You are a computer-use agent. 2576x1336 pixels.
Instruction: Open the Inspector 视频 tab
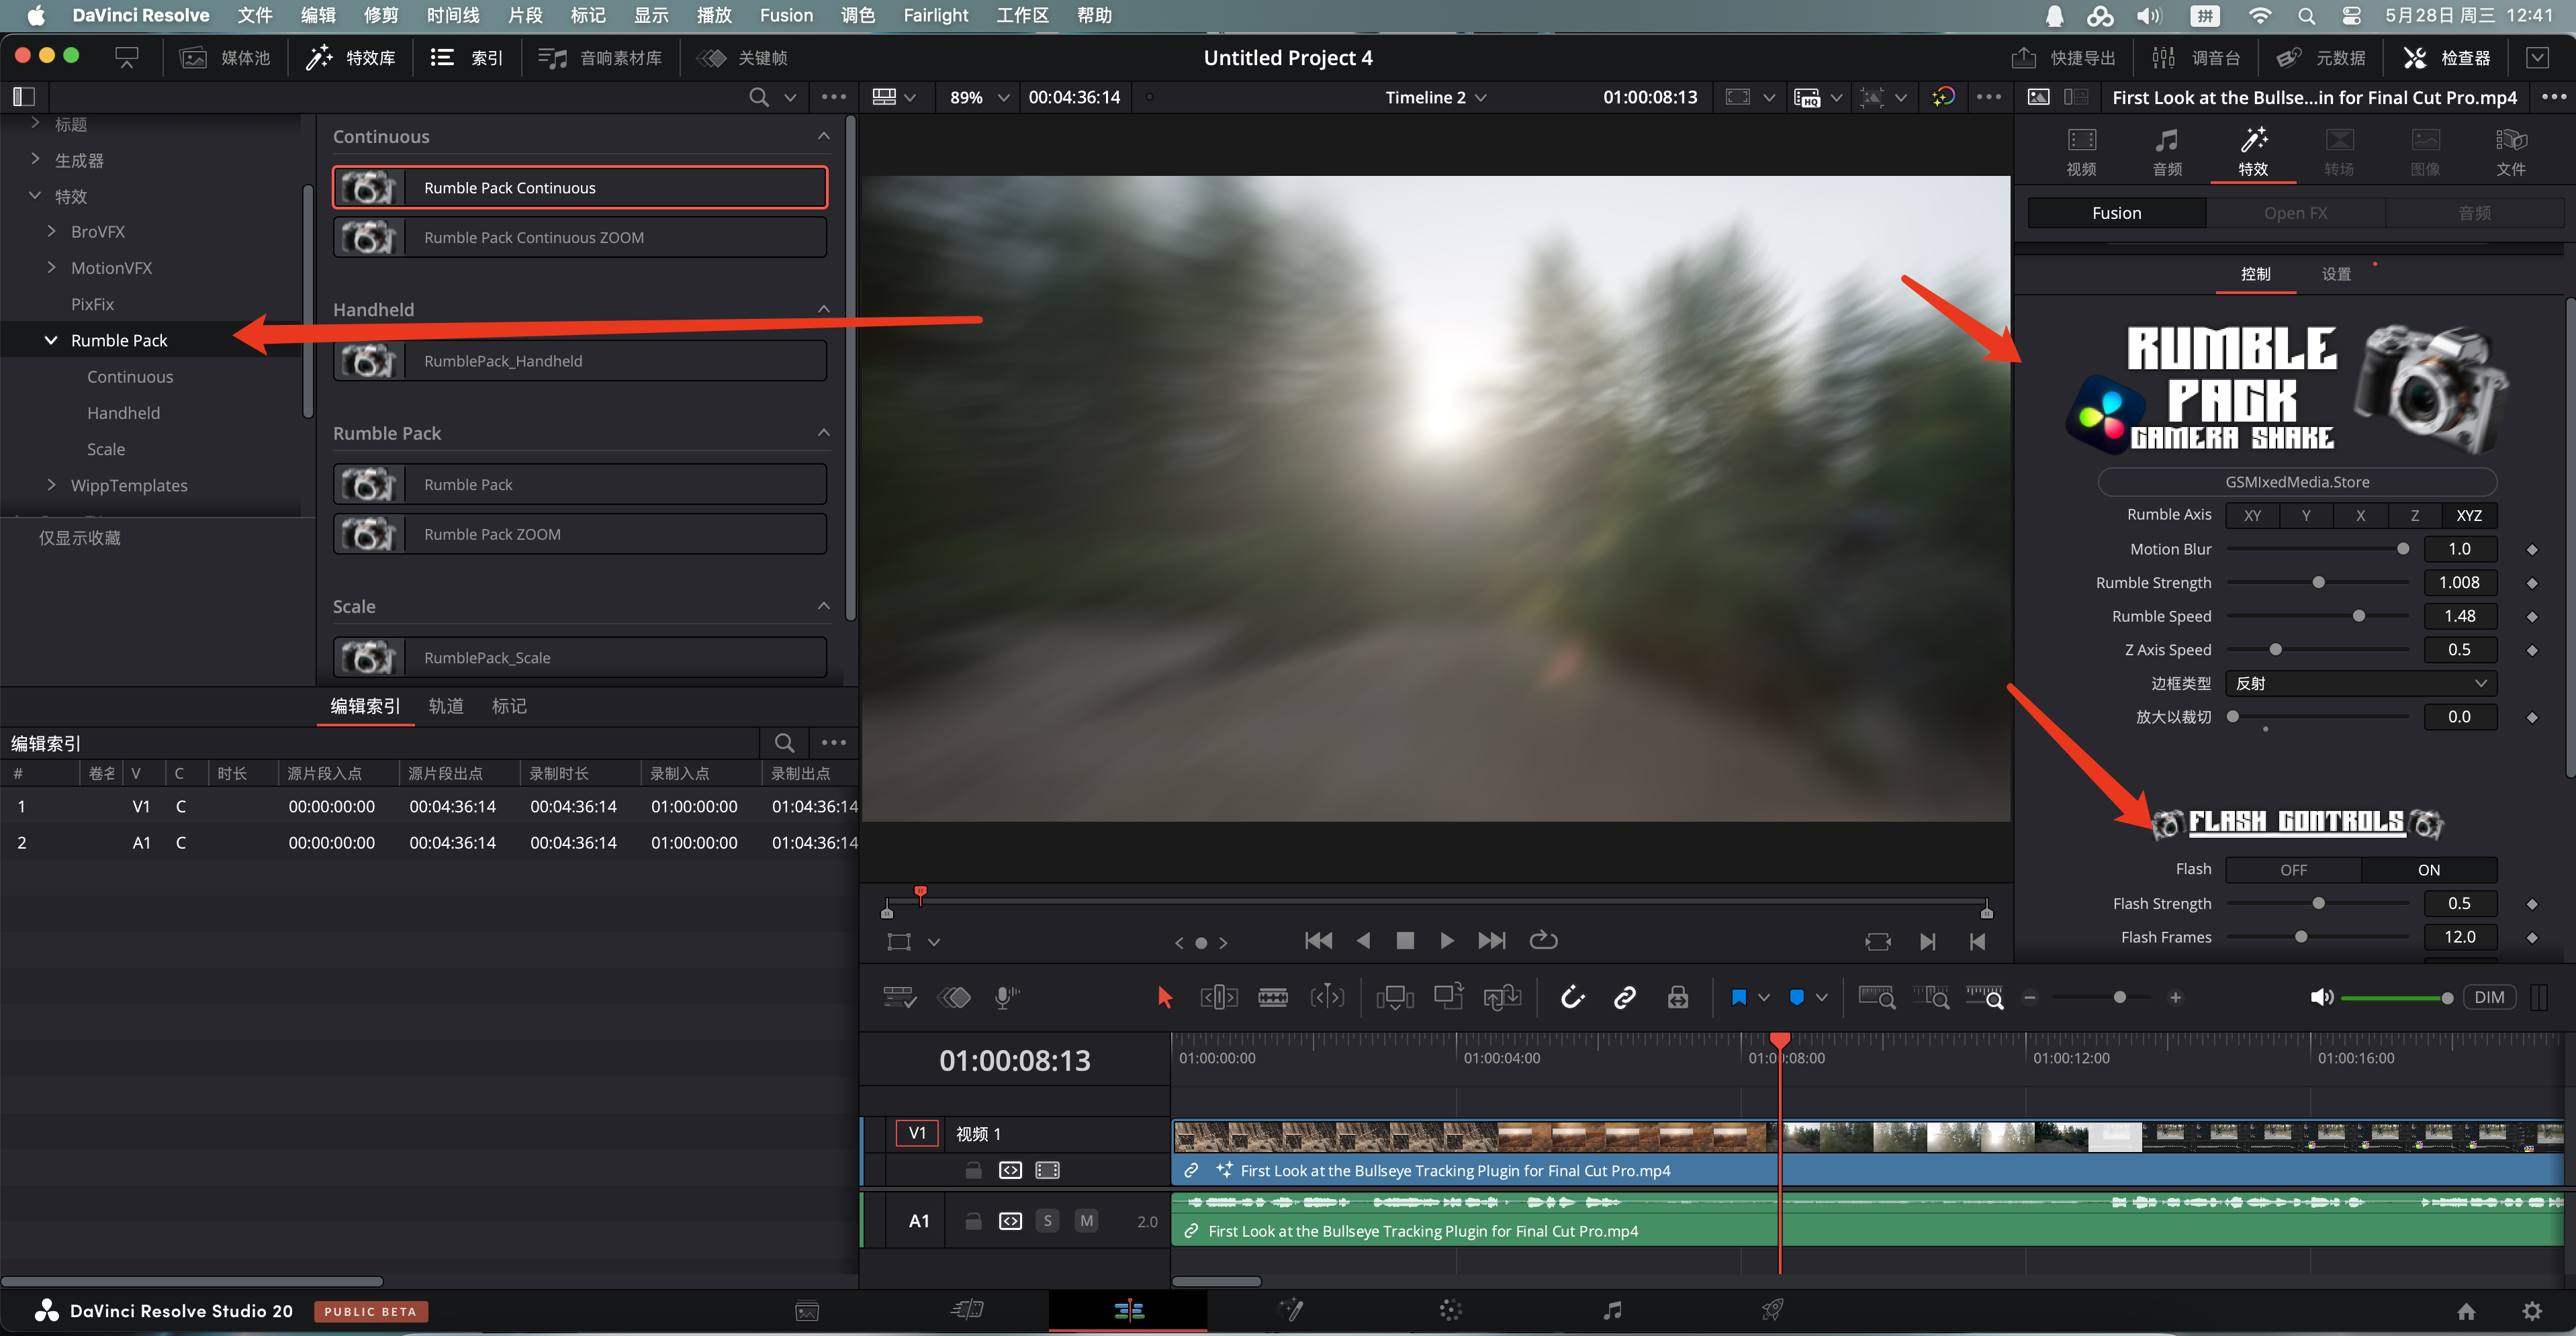(2082, 152)
